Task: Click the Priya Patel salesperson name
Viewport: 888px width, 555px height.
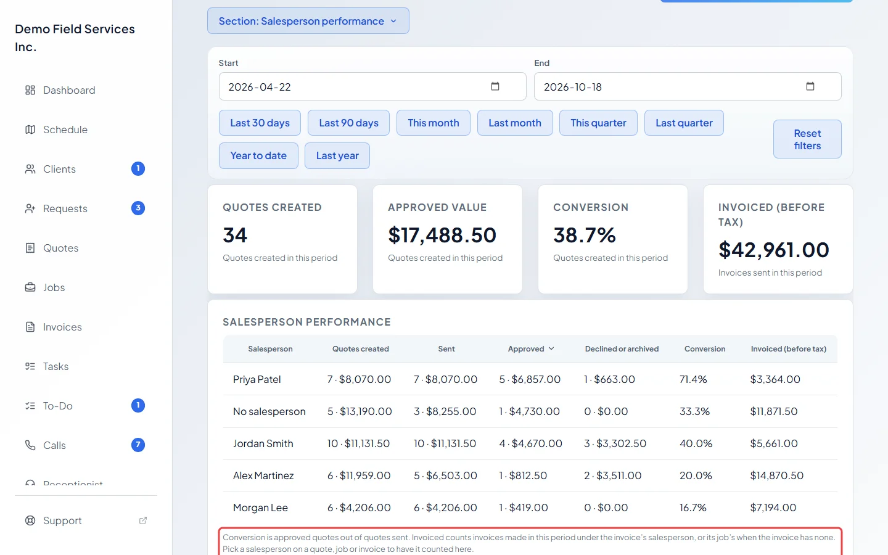Action: click(257, 379)
